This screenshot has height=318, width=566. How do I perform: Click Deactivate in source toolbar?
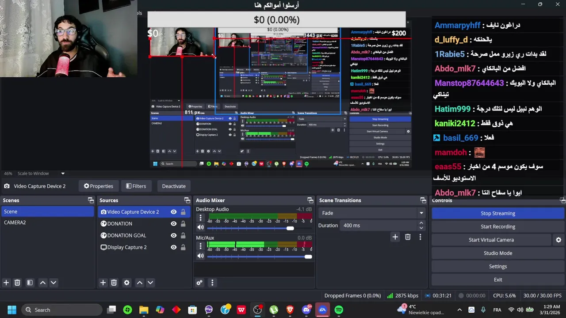click(174, 186)
